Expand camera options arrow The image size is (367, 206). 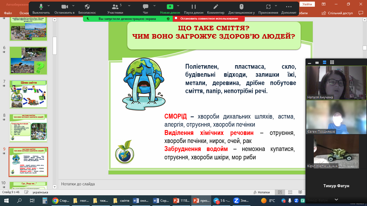[x=73, y=5]
